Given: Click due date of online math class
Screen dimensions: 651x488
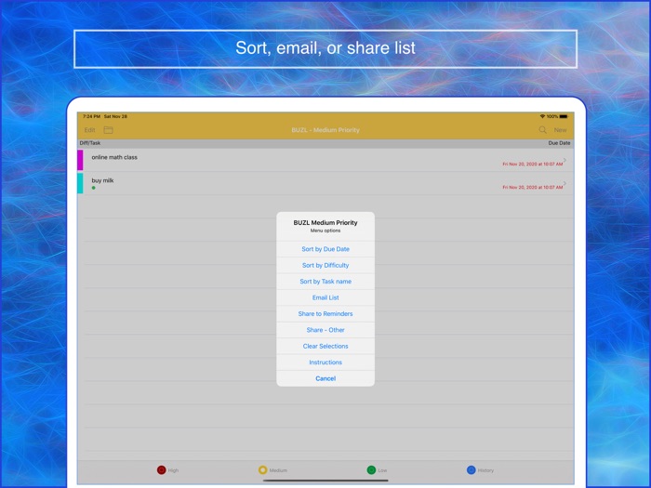Looking at the screenshot, I should coord(533,164).
